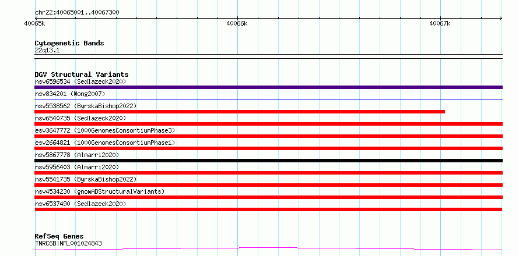The image size is (519, 256).
Task: Click the shorter red nsv5538562 variant bar
Action: [240, 112]
